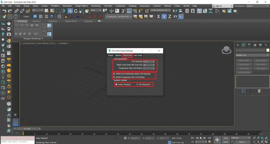Click the Grid Spacing value field
This screenshot has width=270, height=144.
(148, 61)
